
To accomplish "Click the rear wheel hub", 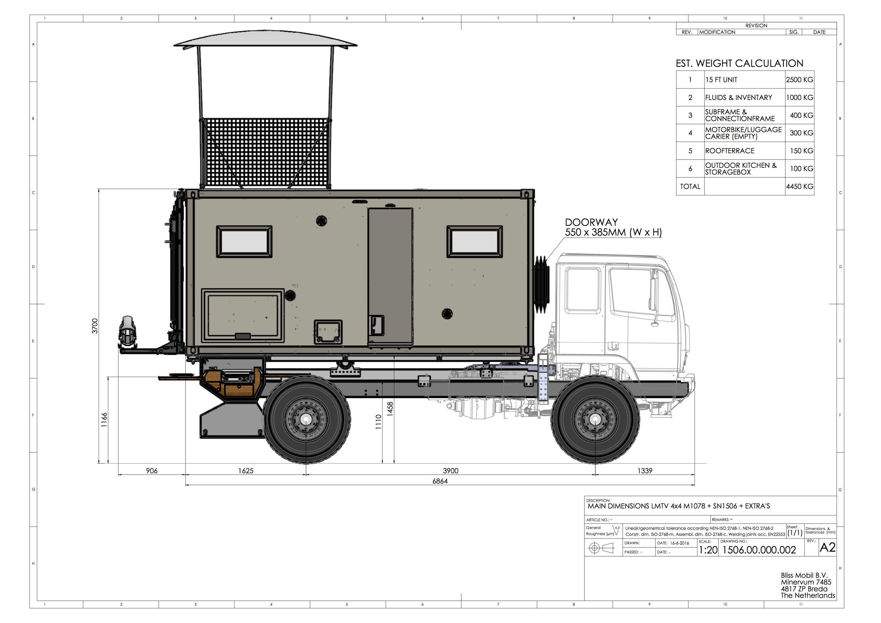I will [306, 420].
